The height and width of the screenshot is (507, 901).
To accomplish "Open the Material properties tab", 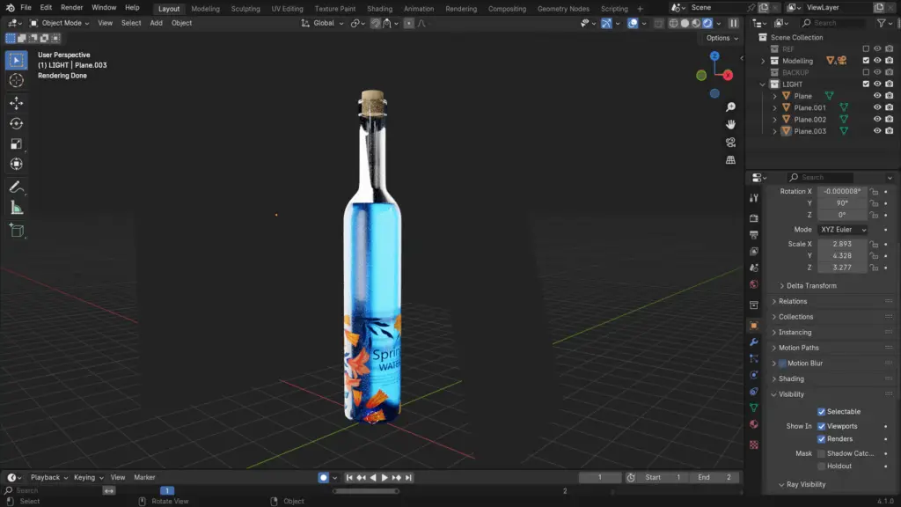I will coord(754,424).
